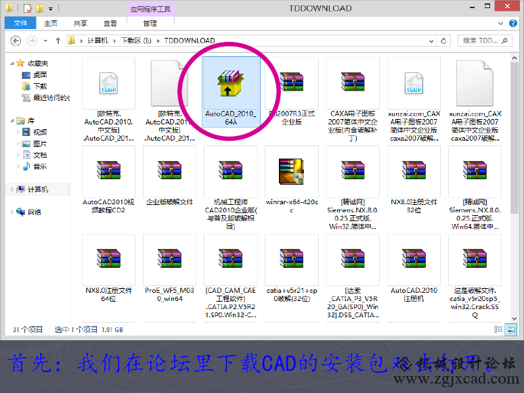The image size is (524, 393).
Task: Click the back navigation arrow
Action: 16,41
